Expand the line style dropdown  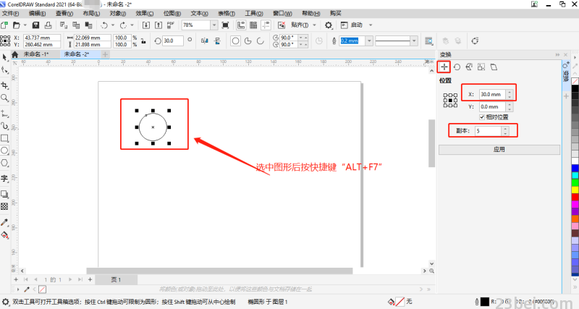(x=414, y=41)
